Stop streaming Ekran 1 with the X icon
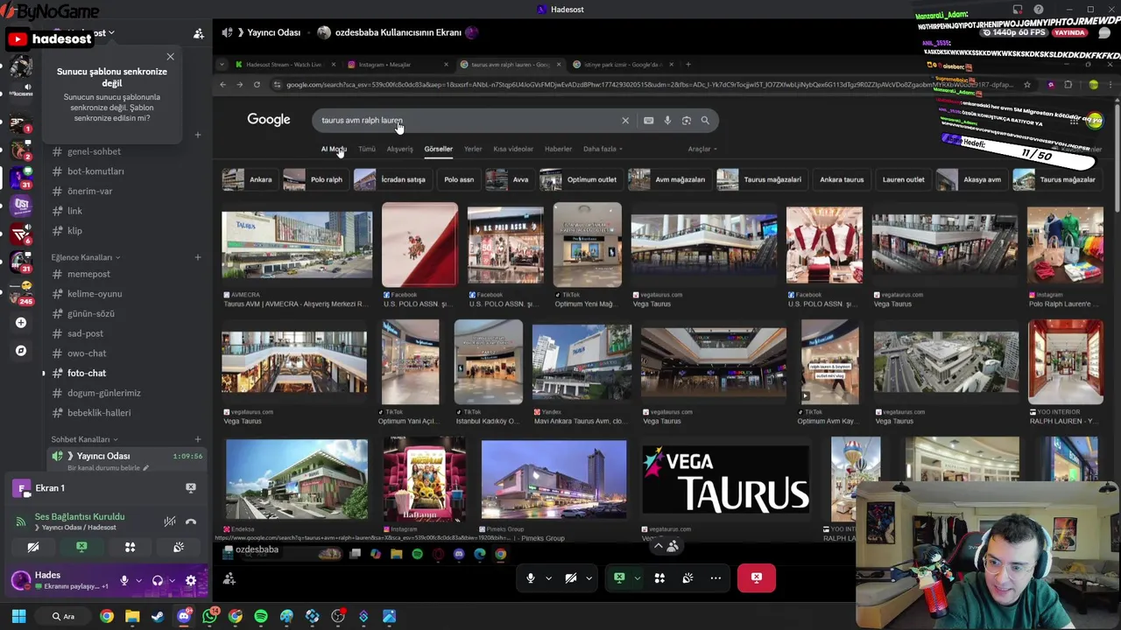Screen dimensions: 1121x630 191,487
